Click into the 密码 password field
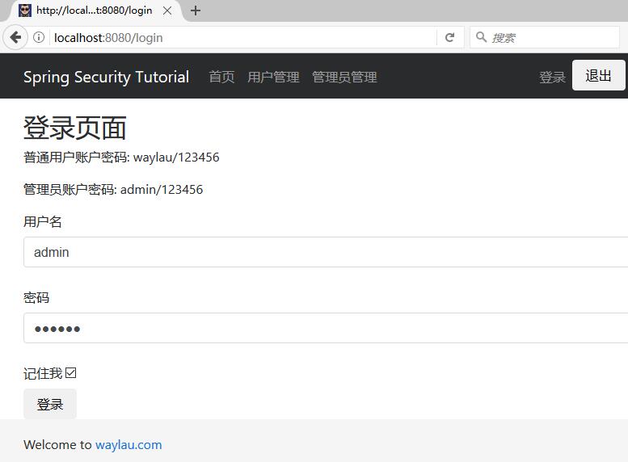 tap(323, 328)
